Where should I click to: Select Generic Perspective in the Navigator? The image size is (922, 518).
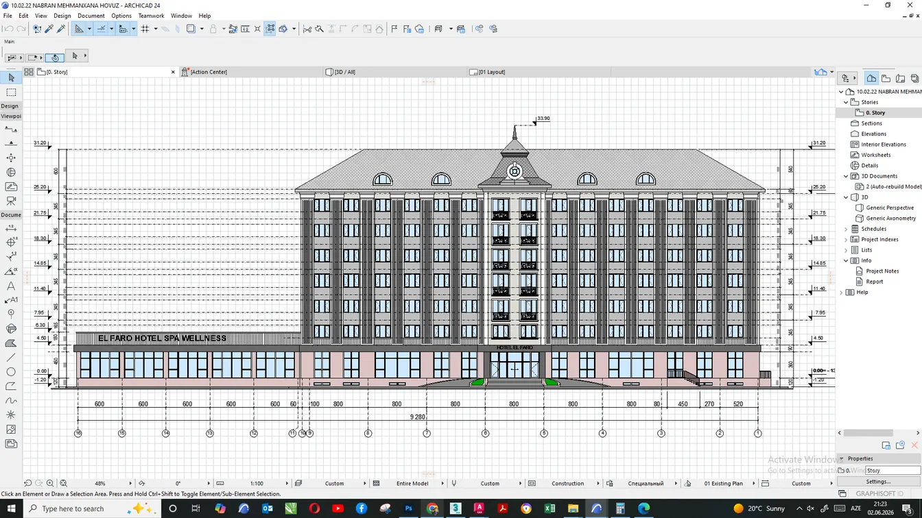pyautogui.click(x=890, y=208)
